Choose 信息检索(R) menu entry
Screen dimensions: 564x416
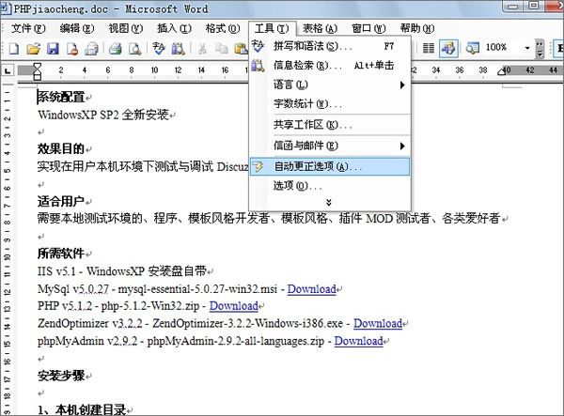coord(330,66)
